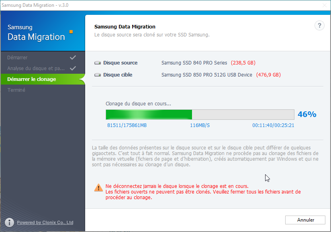The image size is (331, 232).
Task: Click the checkmark next to Analyse du disque
Action: 73,68
